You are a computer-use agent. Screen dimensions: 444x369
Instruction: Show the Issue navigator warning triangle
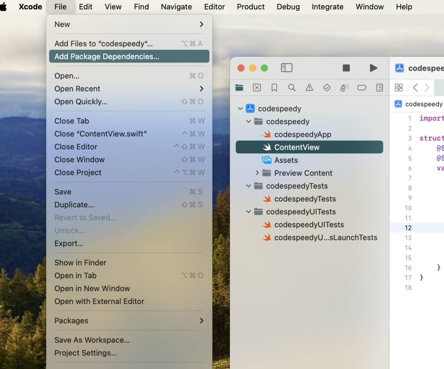tap(309, 87)
